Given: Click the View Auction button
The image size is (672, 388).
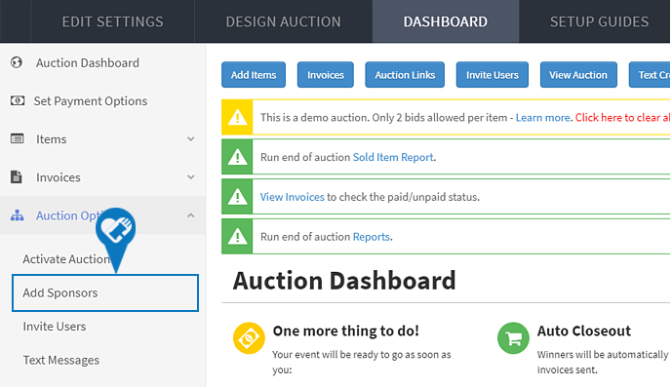Looking at the screenshot, I should tap(578, 75).
